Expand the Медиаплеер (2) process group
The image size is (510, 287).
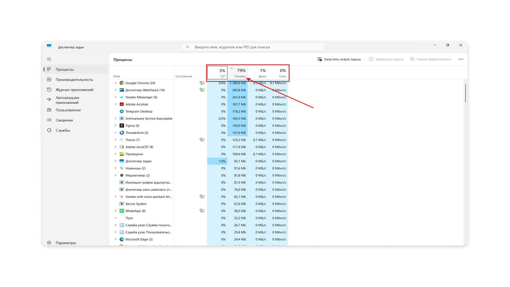pyautogui.click(x=116, y=175)
